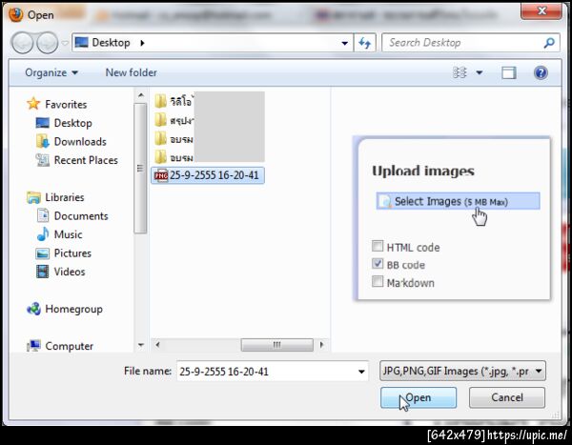Click the Desktop monitor icon in address bar
Screen dimensions: 572x445
pos(81,42)
